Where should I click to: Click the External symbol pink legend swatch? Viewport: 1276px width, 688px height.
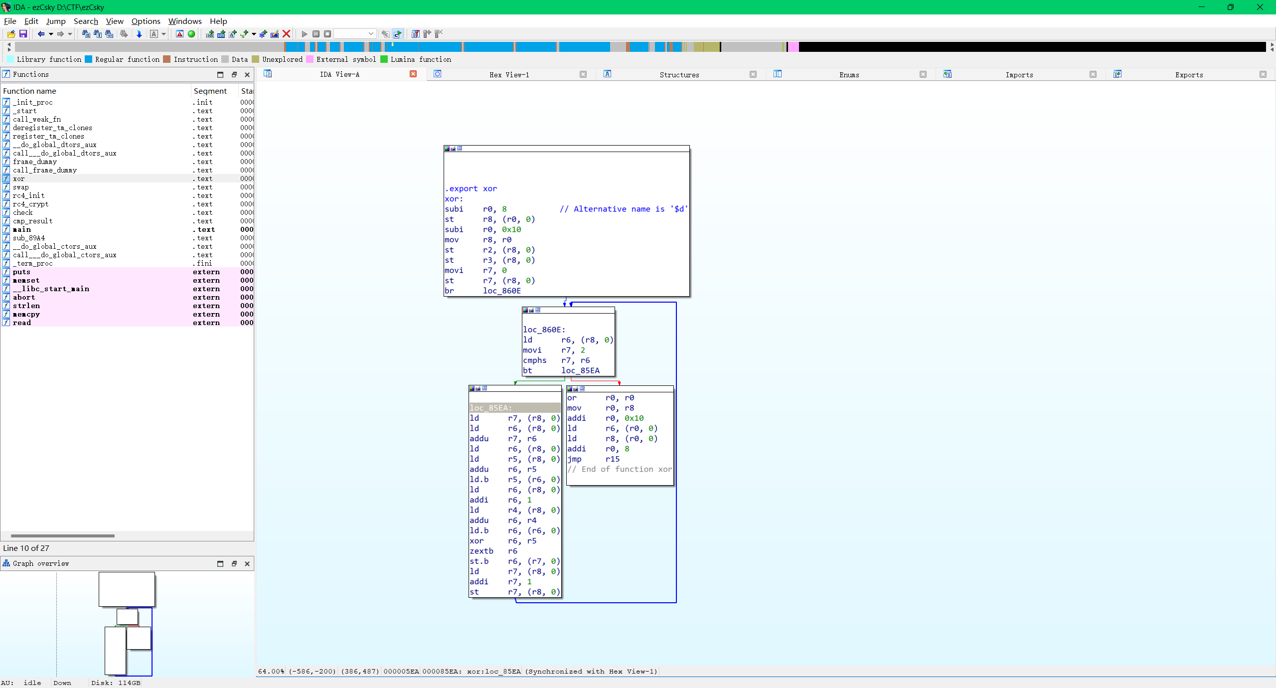[x=310, y=59]
